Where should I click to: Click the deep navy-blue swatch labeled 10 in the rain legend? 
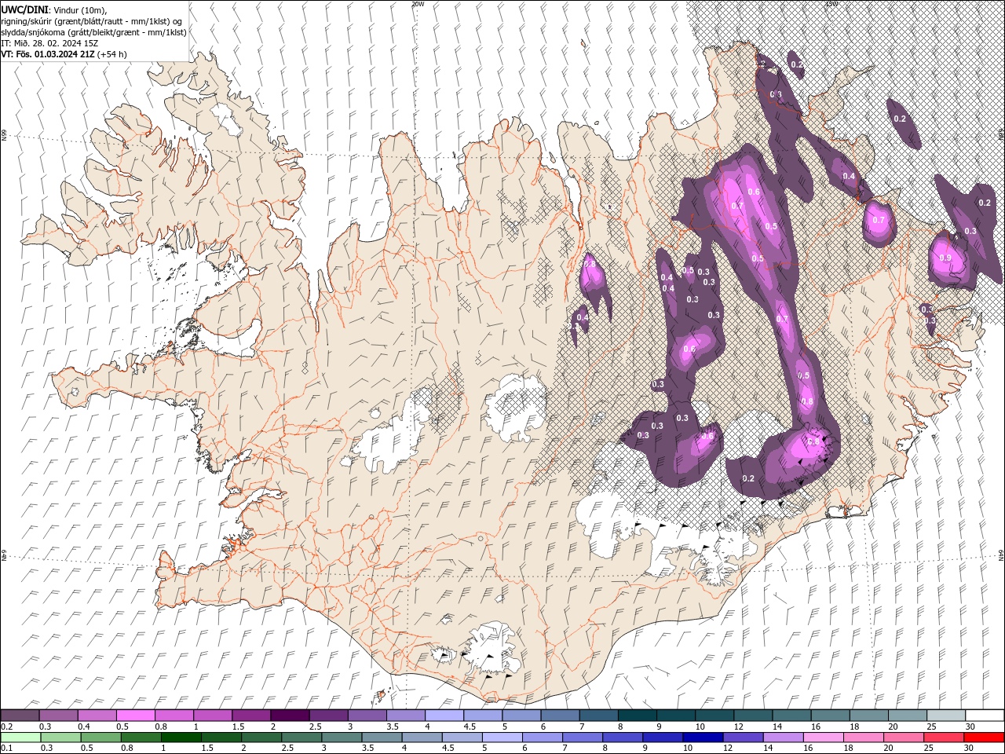(703, 738)
